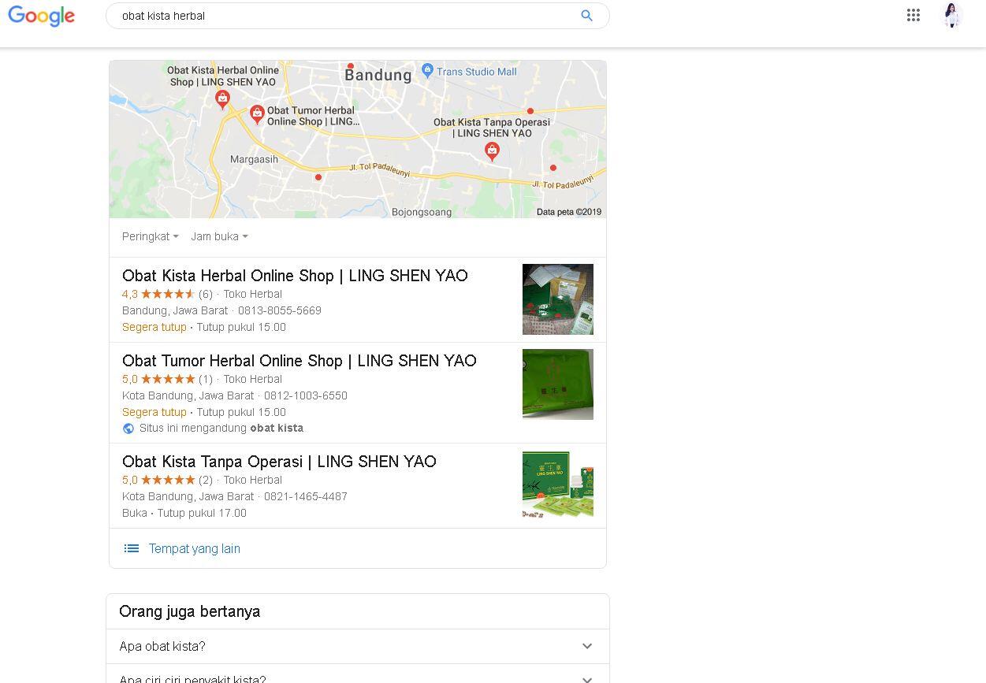Click map pin for Obat Kista Tanpa Operasi
Screen dimensions: 986x683
point(492,153)
